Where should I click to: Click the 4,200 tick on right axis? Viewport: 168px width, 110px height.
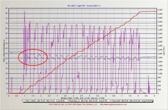160,9
